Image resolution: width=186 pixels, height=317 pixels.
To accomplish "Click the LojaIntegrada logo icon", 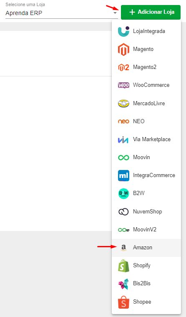I will coord(123,31).
